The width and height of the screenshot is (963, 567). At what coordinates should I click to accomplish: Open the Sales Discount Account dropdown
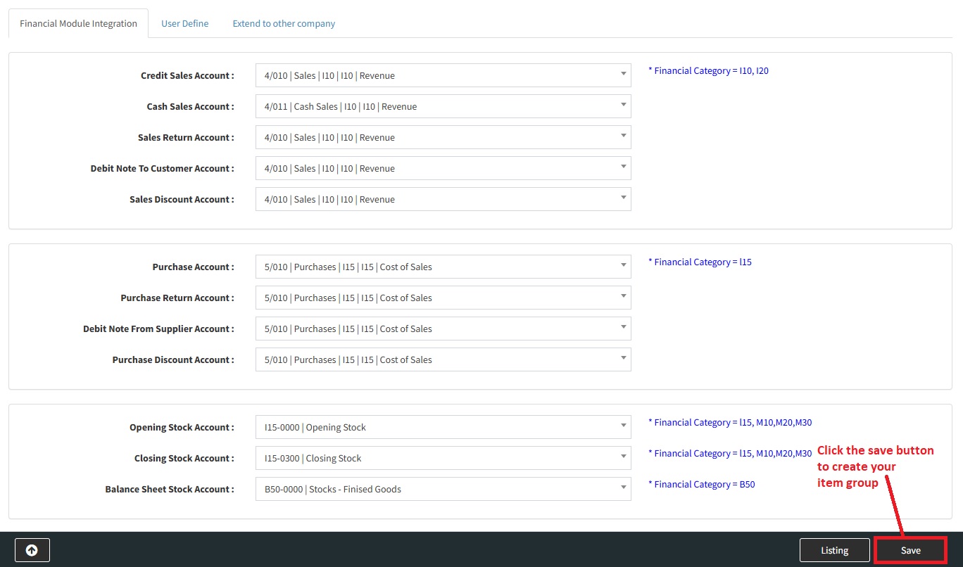click(x=442, y=200)
